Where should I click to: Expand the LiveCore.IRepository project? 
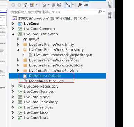pyautogui.click(x=13, y=86)
